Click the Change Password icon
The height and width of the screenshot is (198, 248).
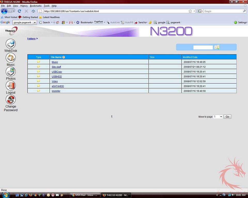coord(11,100)
